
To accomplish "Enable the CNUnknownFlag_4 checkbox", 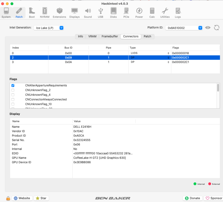I will tap(13, 95).
